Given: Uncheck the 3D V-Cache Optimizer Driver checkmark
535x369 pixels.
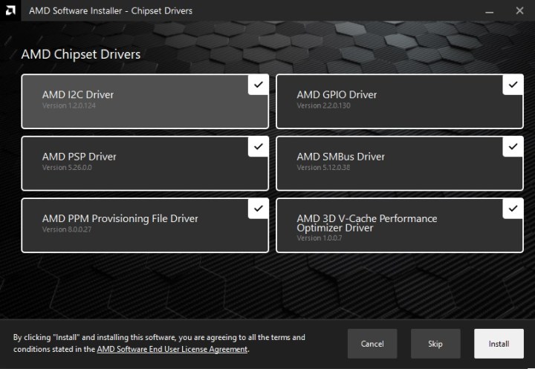Looking at the screenshot, I should (513, 209).
